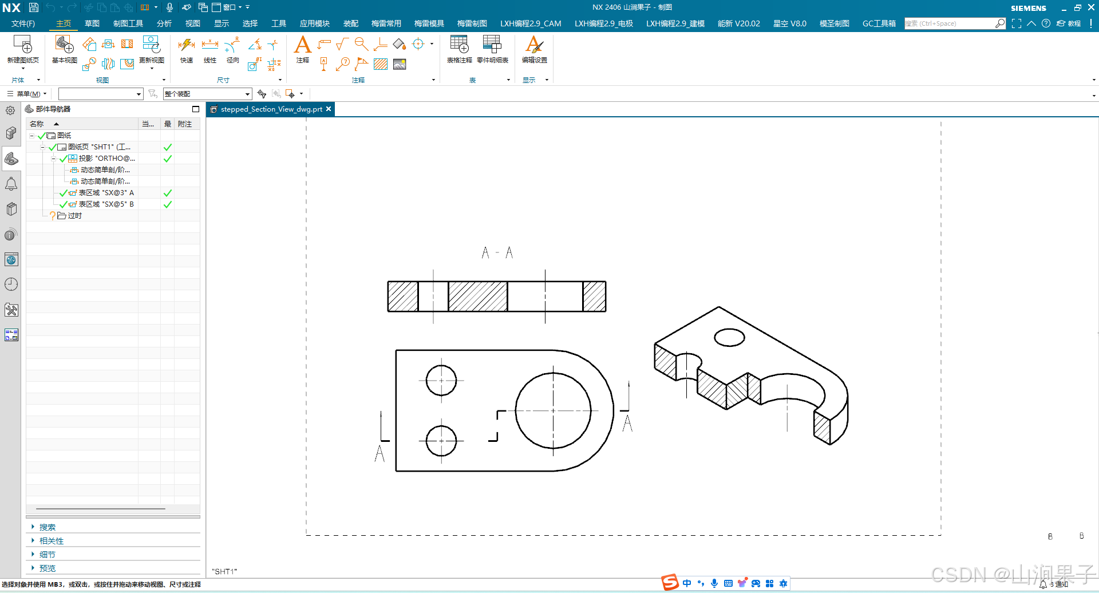Select the 过时 folder tree item

(75, 216)
